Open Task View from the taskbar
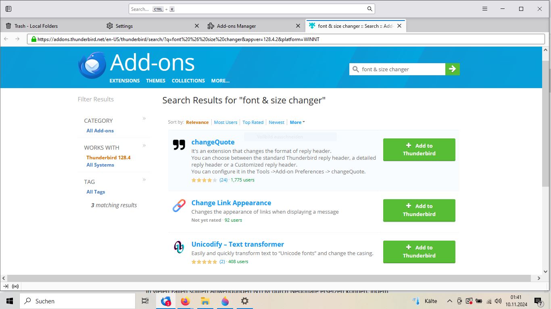 click(145, 301)
